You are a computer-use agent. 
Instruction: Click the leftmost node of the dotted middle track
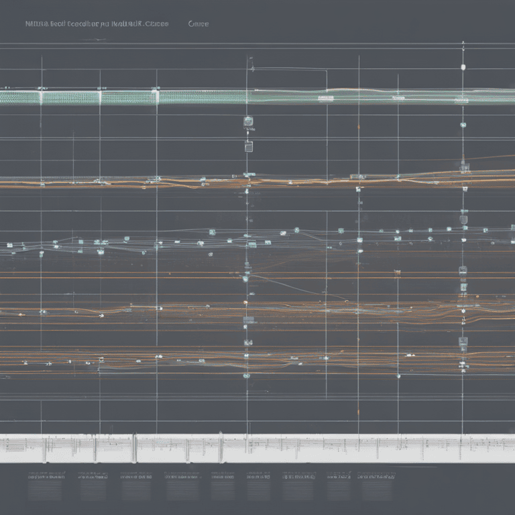coord(10,245)
